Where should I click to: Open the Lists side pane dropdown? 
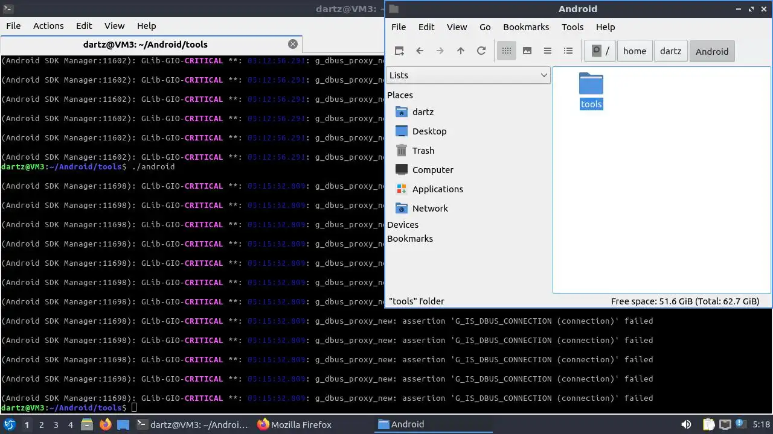point(468,75)
